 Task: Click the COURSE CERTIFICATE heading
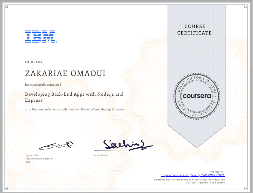(x=195, y=30)
